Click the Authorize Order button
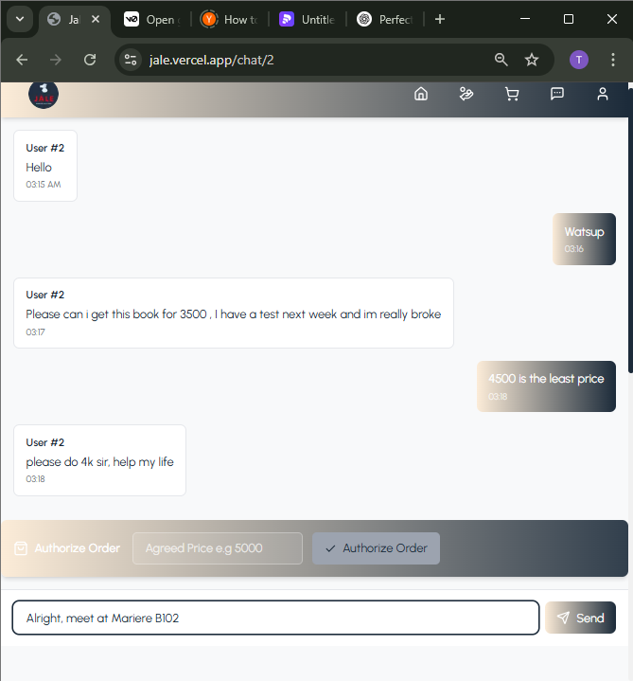Viewport: 633px width, 681px height. 376,548
